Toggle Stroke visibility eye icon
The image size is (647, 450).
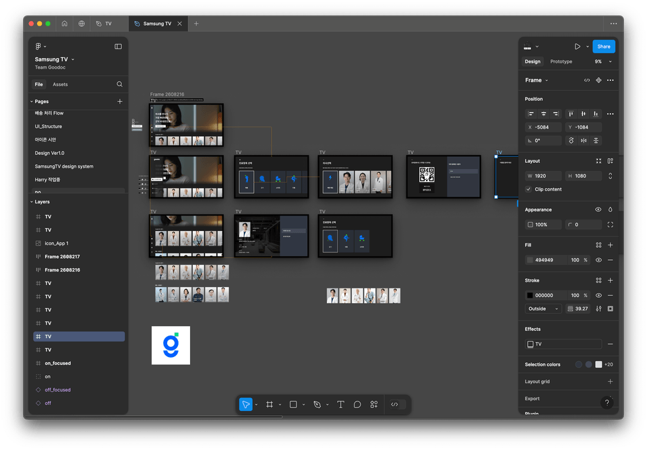598,295
